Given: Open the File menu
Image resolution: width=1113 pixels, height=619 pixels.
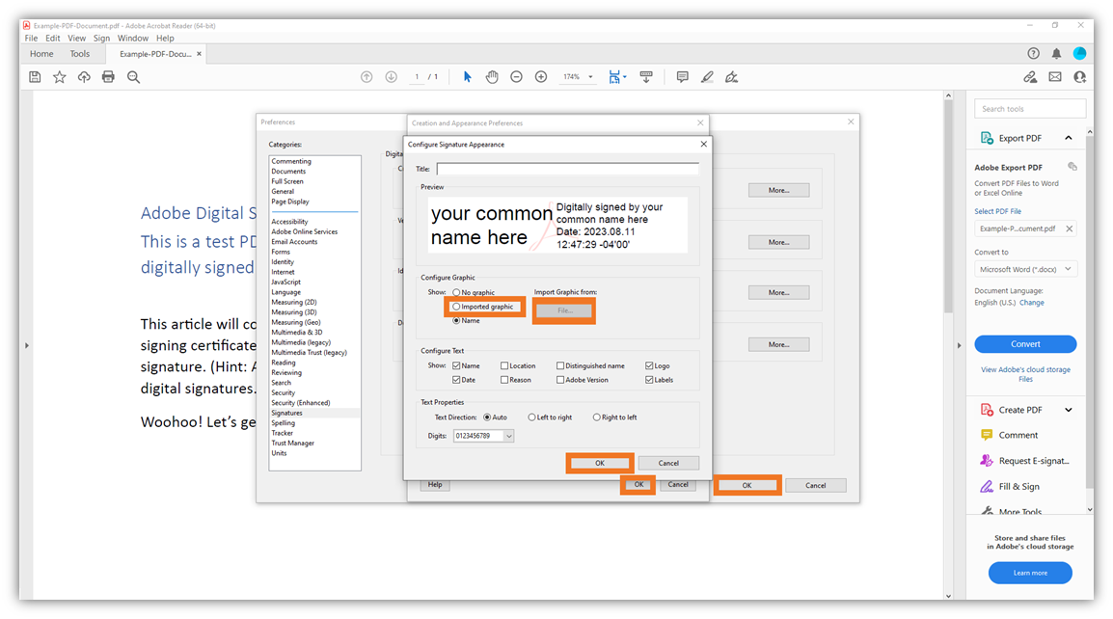Looking at the screenshot, I should click(31, 39).
